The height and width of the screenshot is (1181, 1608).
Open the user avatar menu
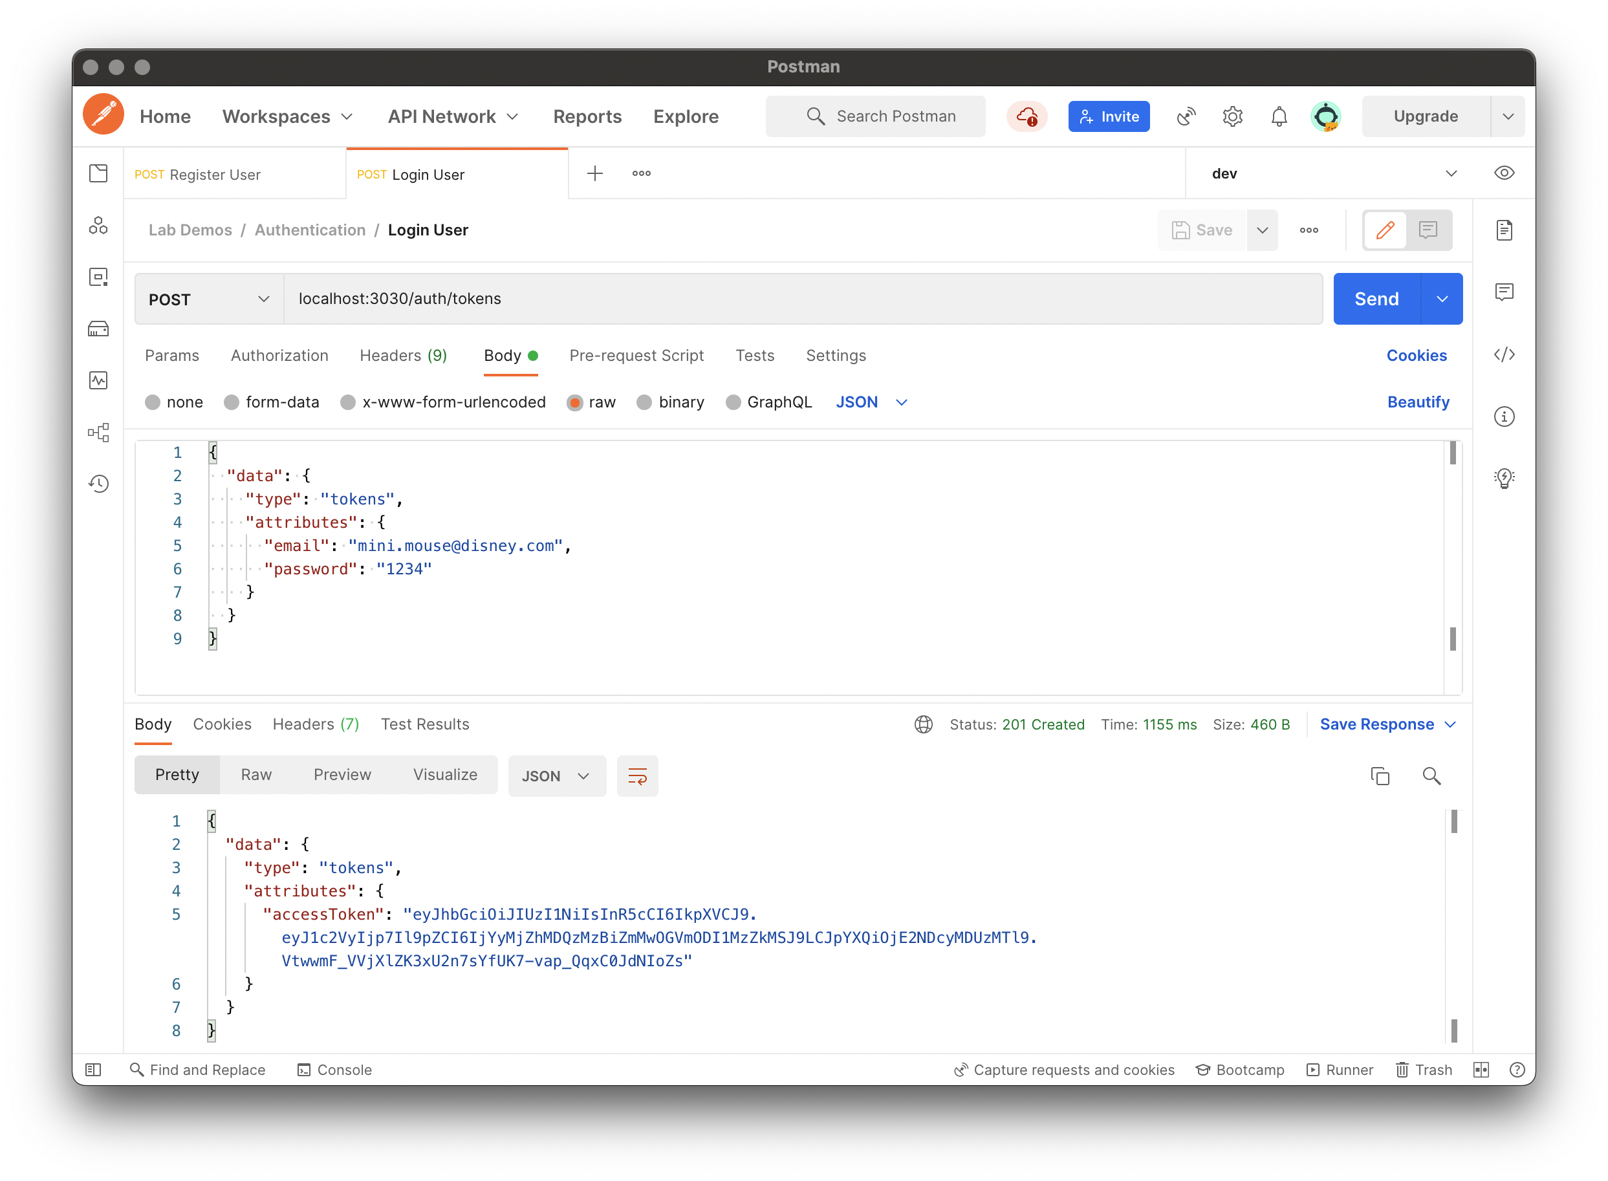(1326, 116)
